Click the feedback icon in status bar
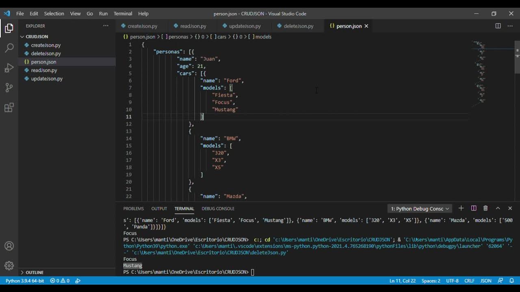 pos(500,281)
